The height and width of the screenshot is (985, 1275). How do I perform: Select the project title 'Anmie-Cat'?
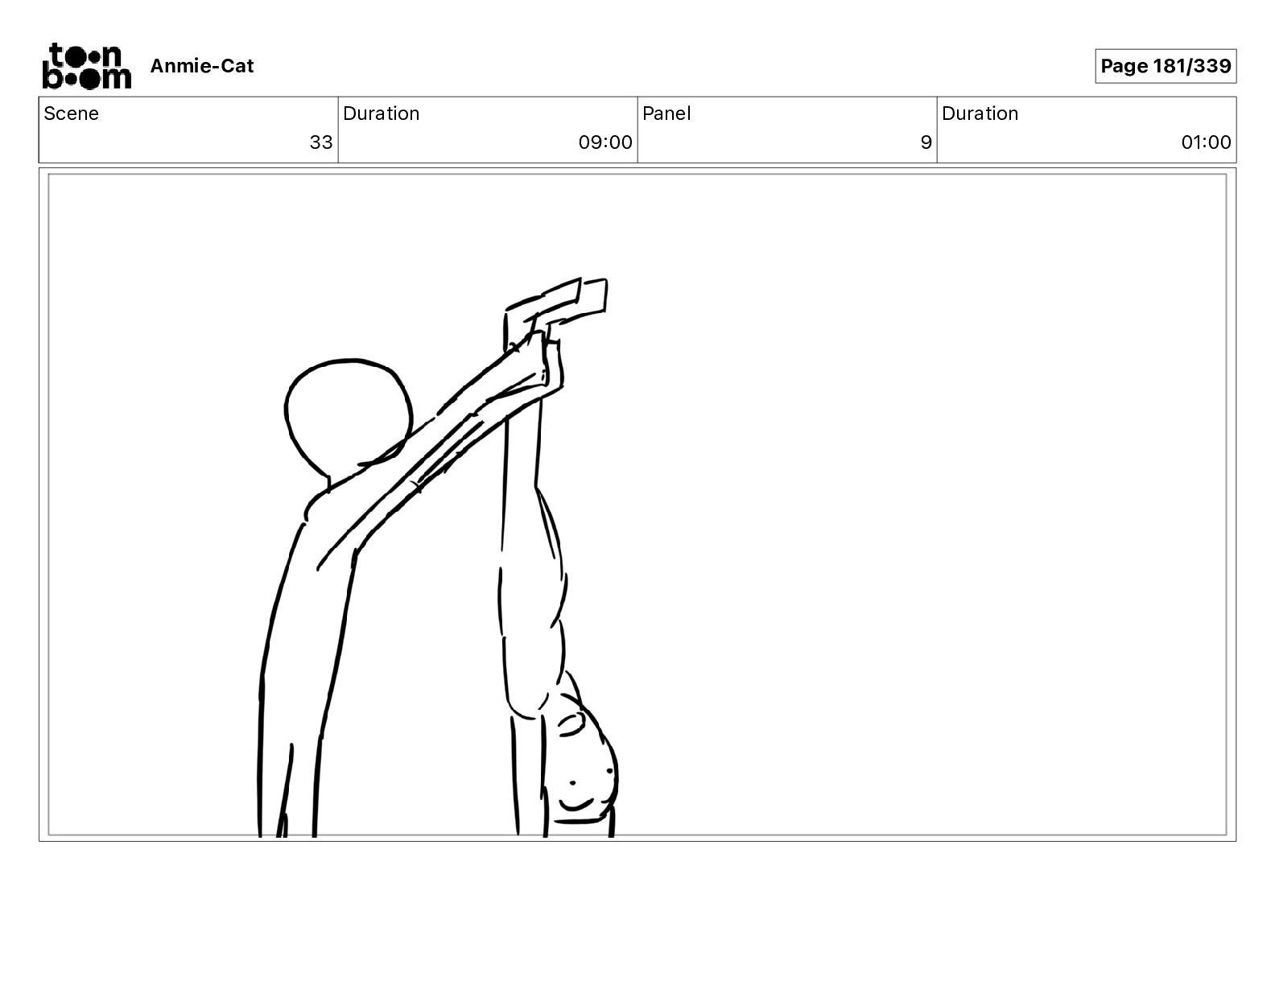pos(202,66)
